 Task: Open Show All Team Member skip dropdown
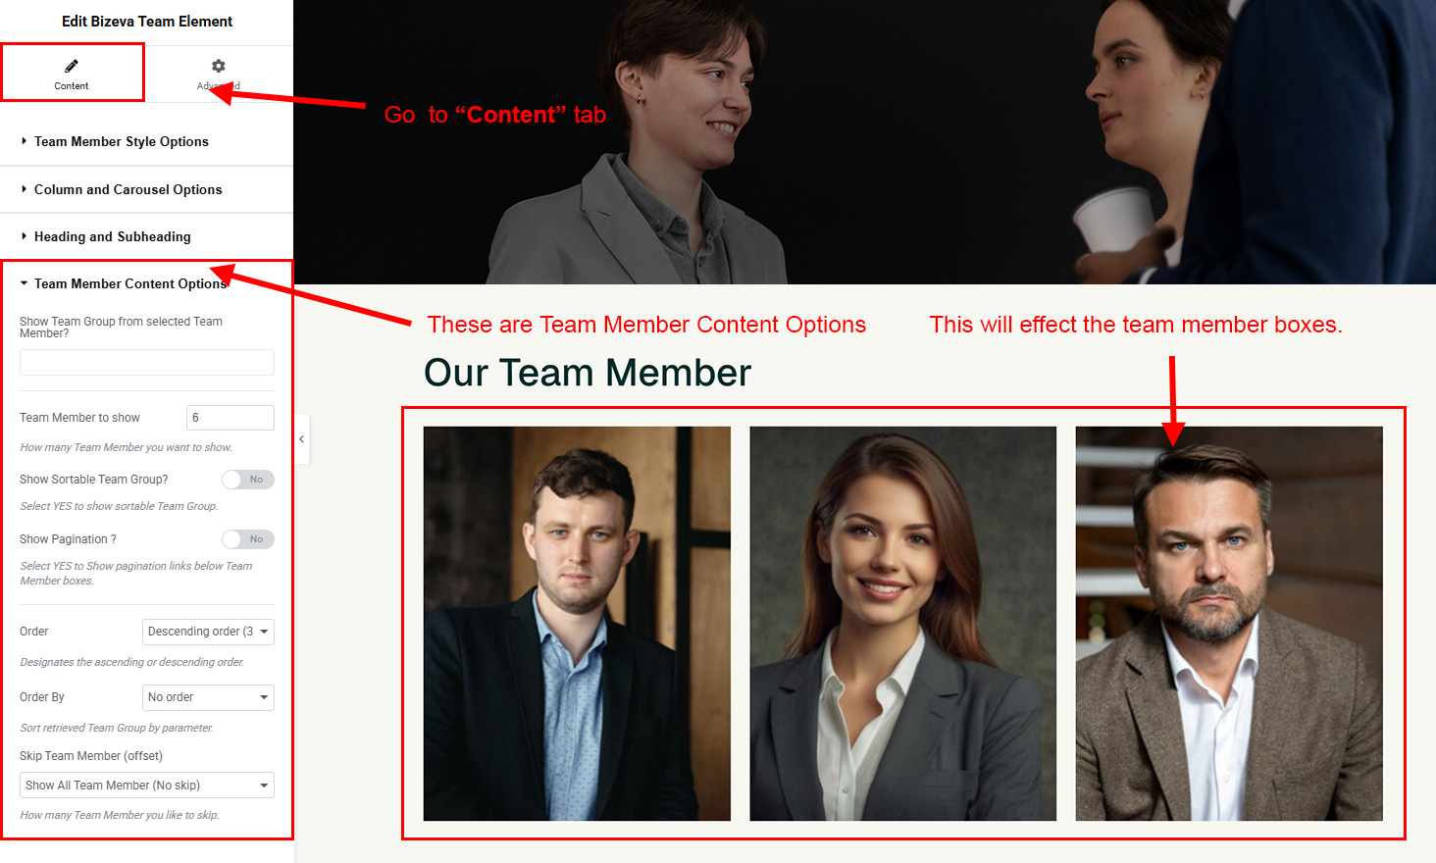pos(147,786)
